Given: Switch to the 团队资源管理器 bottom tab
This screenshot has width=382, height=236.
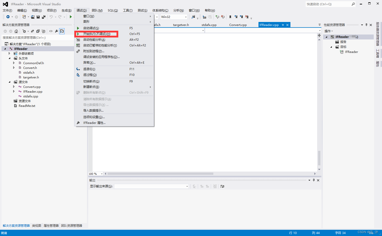Looking at the screenshot, I should (72, 226).
